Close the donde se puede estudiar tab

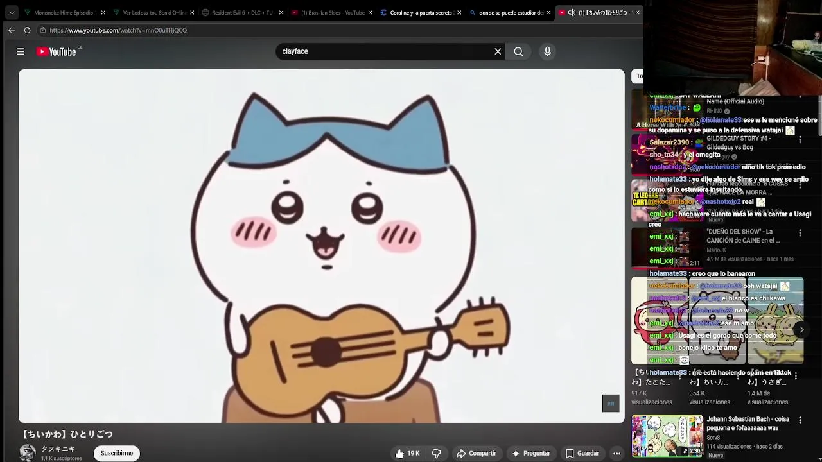point(548,12)
